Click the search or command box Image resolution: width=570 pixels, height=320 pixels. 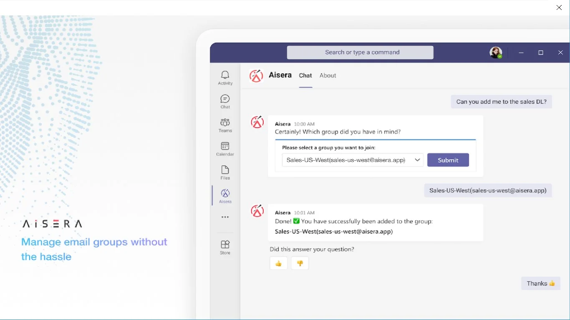pyautogui.click(x=360, y=52)
